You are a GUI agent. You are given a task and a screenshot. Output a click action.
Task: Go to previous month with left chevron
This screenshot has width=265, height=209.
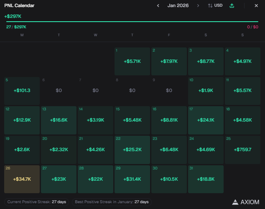[x=158, y=6]
